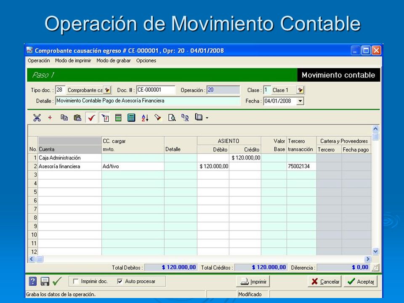Click the Doc. # field CE-000001
404x303 pixels.
156,90
